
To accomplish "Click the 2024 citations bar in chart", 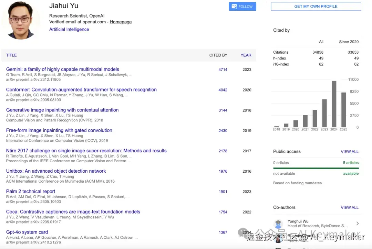I will [334, 104].
